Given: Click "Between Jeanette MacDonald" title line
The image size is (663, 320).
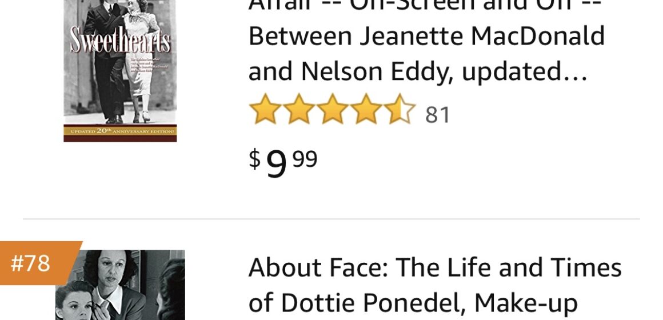Looking at the screenshot, I should (426, 37).
